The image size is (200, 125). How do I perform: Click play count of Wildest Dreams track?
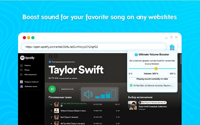tap(98, 111)
